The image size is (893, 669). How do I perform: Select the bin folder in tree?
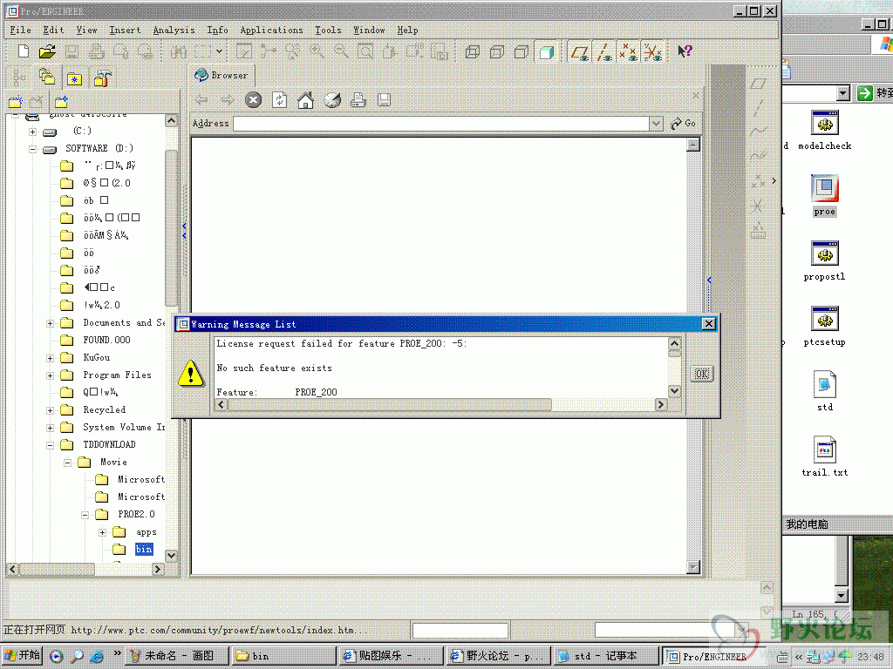pos(144,549)
